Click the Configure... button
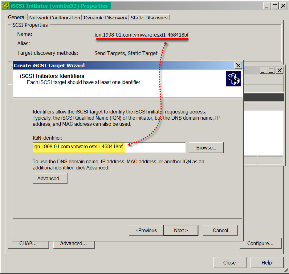 coord(260,243)
